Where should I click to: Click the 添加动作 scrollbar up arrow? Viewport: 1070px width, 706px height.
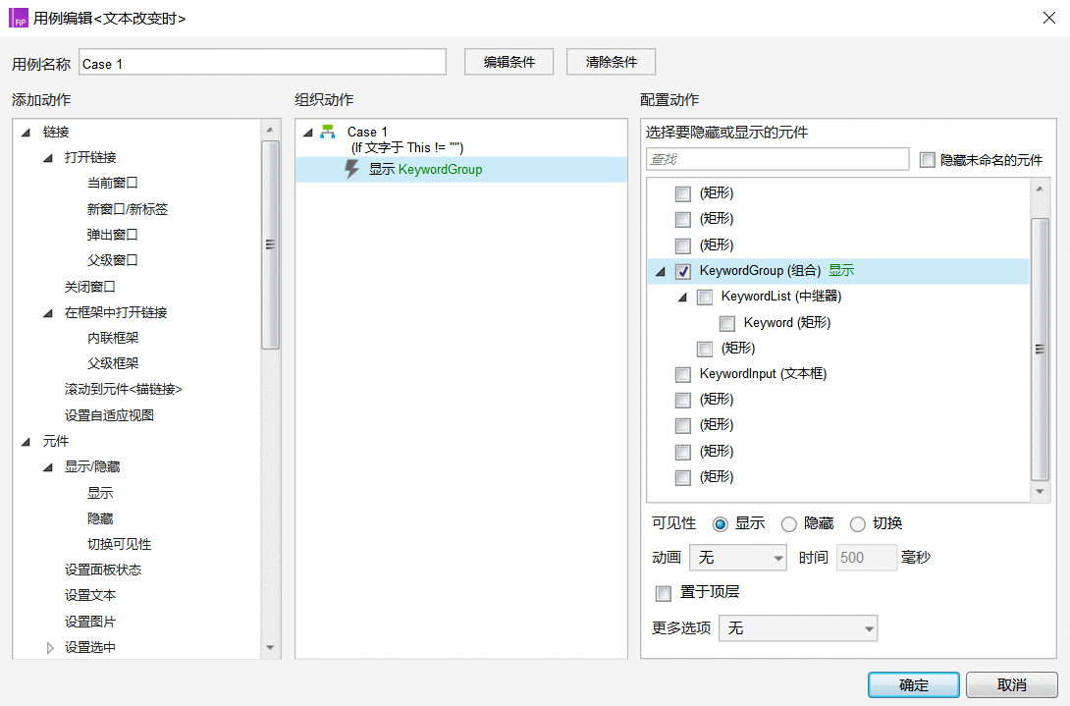coord(270,129)
